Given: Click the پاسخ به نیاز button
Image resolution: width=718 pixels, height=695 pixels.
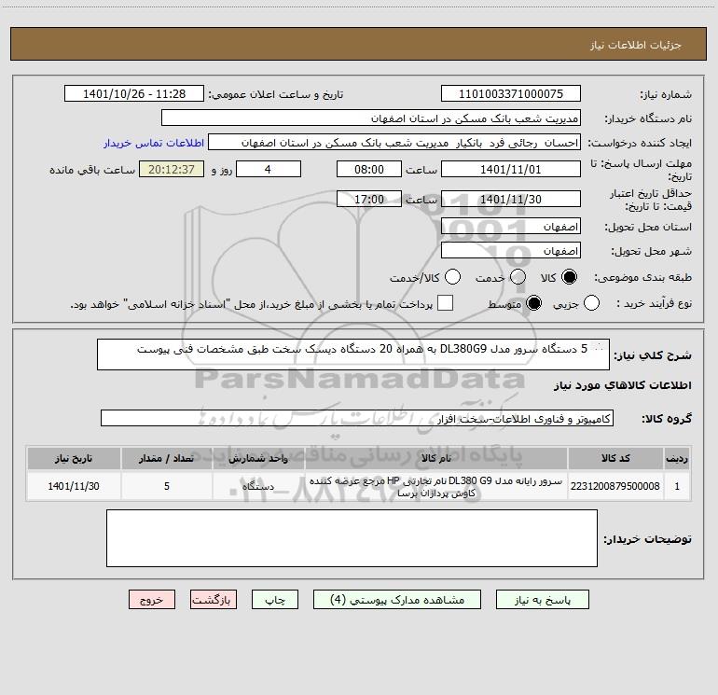Looking at the screenshot, I should coord(542,600).
